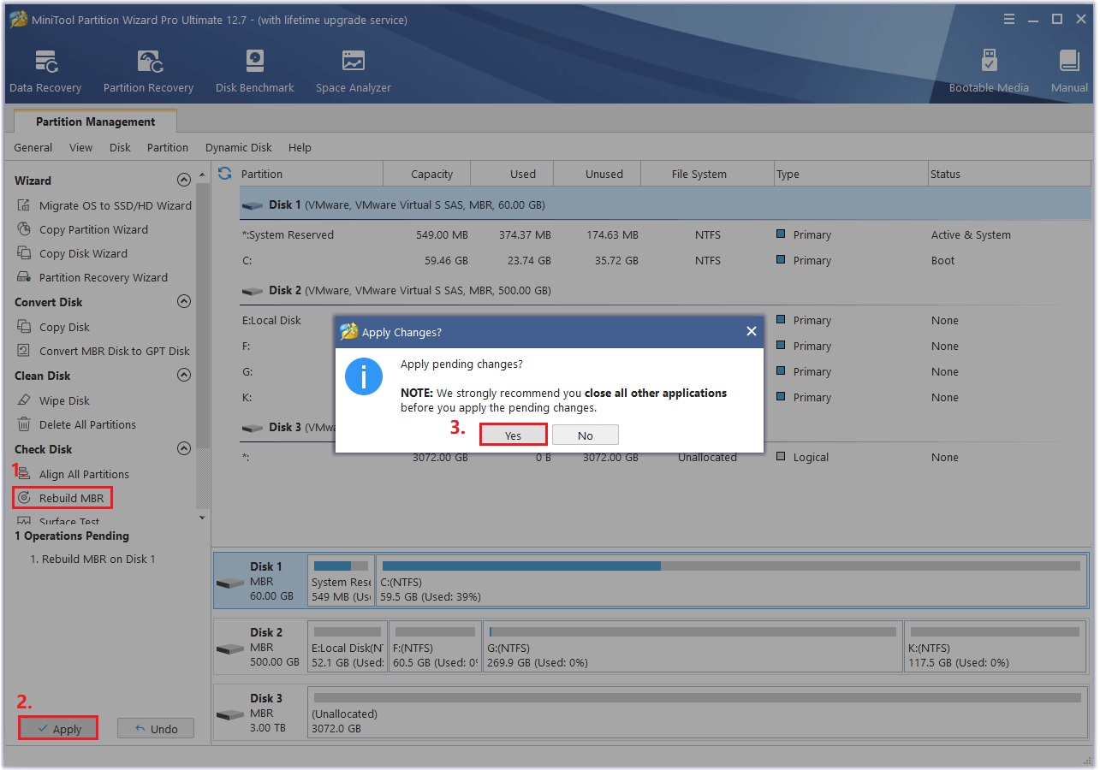This screenshot has width=1100, height=770.
Task: Click the Apply button
Action: tap(58, 728)
